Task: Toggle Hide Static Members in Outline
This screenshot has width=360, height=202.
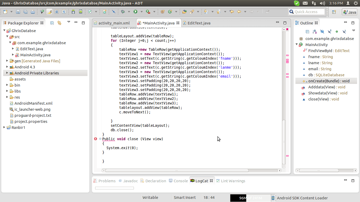Action: coord(329,32)
